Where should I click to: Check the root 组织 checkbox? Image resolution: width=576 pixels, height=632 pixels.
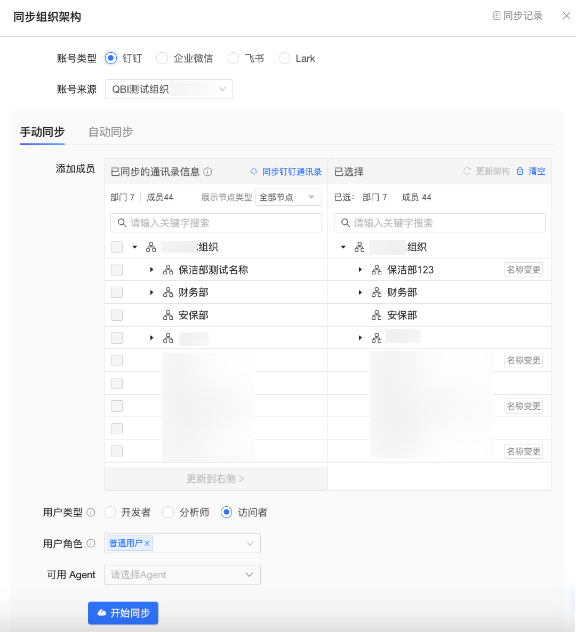tap(117, 247)
